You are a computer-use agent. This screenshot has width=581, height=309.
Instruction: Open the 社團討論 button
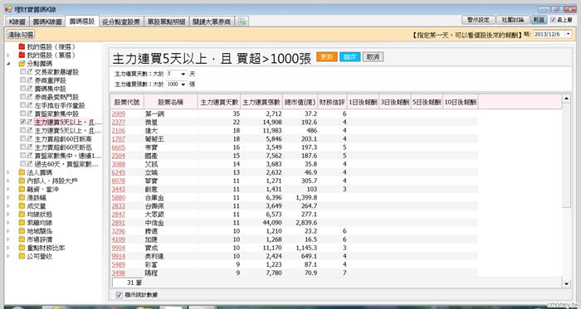(513, 20)
